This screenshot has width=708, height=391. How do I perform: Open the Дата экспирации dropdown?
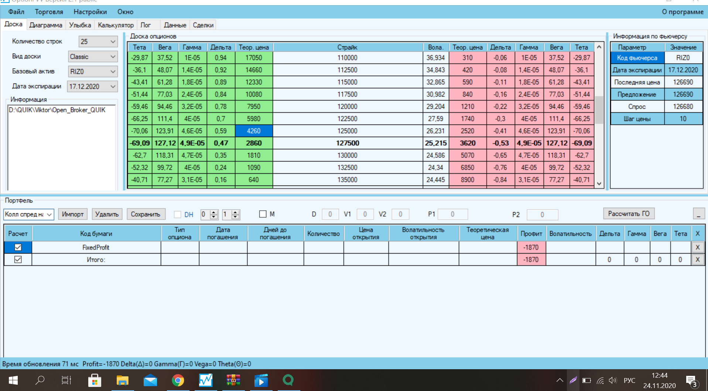pyautogui.click(x=92, y=86)
